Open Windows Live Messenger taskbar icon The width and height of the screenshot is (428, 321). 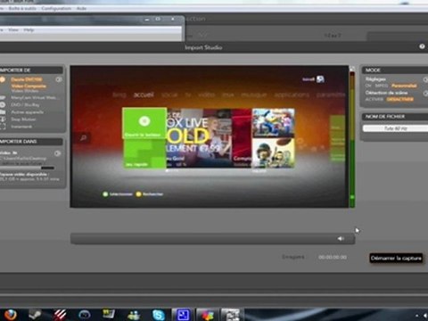click(134, 315)
